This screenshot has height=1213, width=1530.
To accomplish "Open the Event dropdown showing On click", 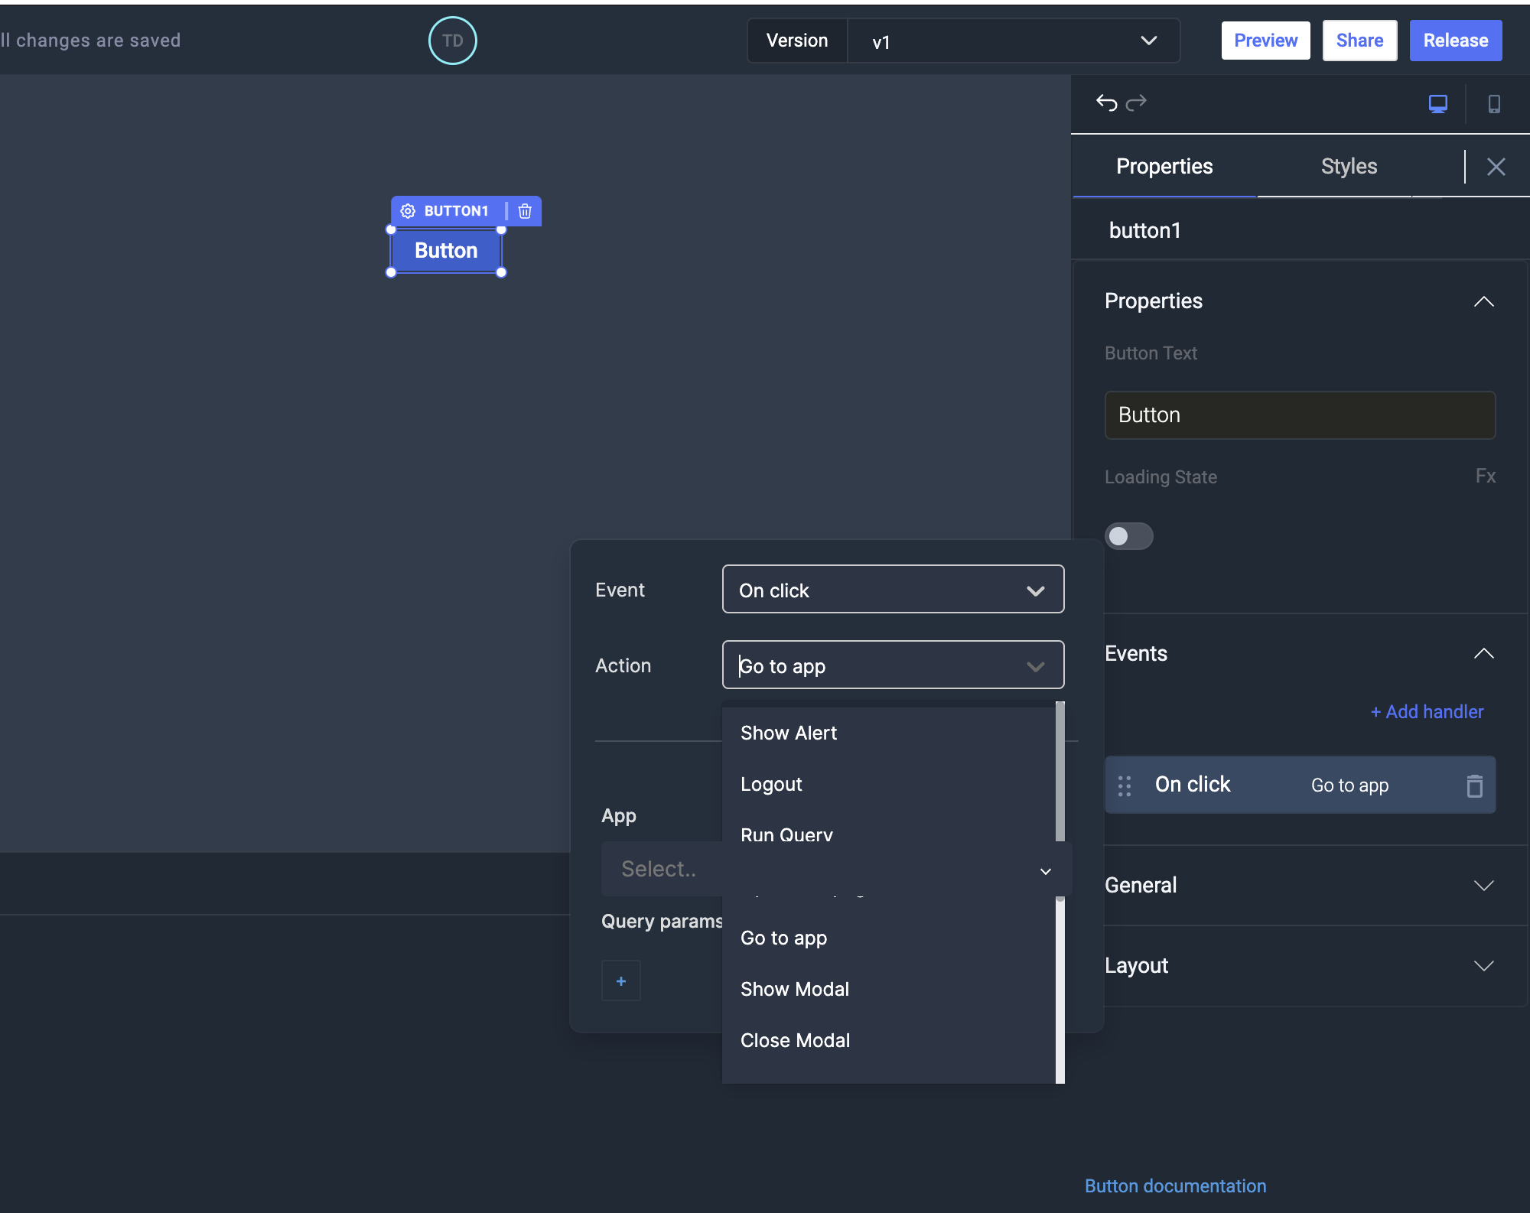I will (892, 589).
